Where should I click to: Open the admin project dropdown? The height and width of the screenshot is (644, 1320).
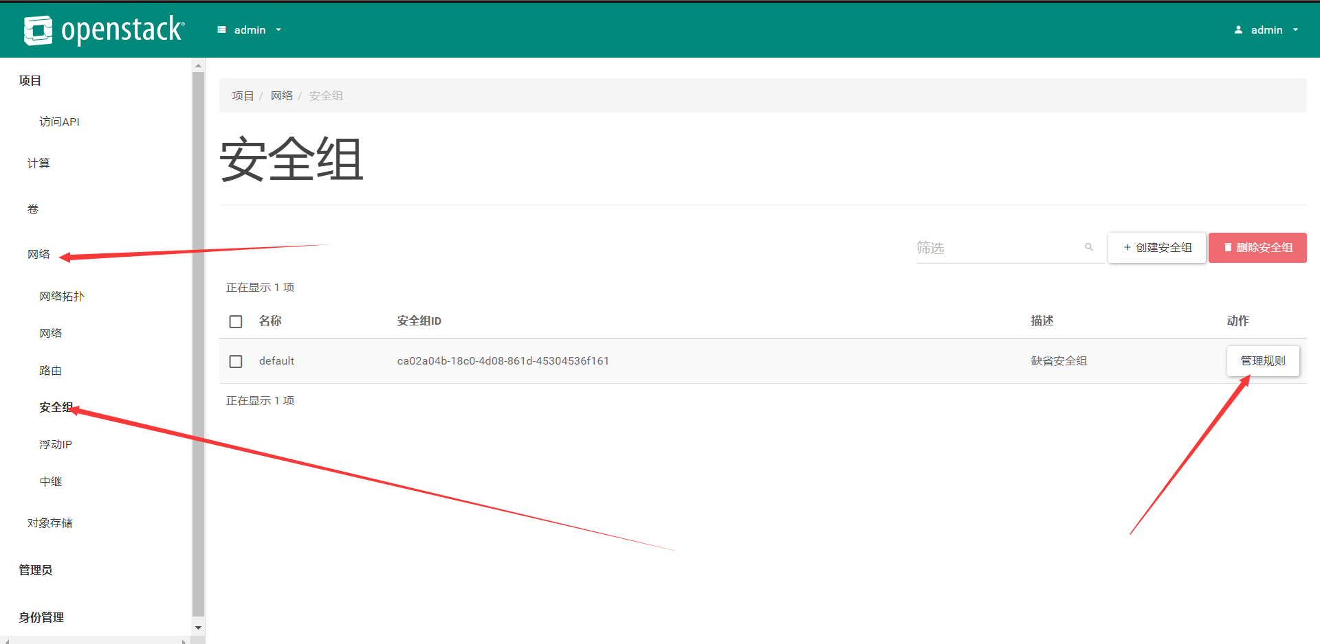coord(250,30)
